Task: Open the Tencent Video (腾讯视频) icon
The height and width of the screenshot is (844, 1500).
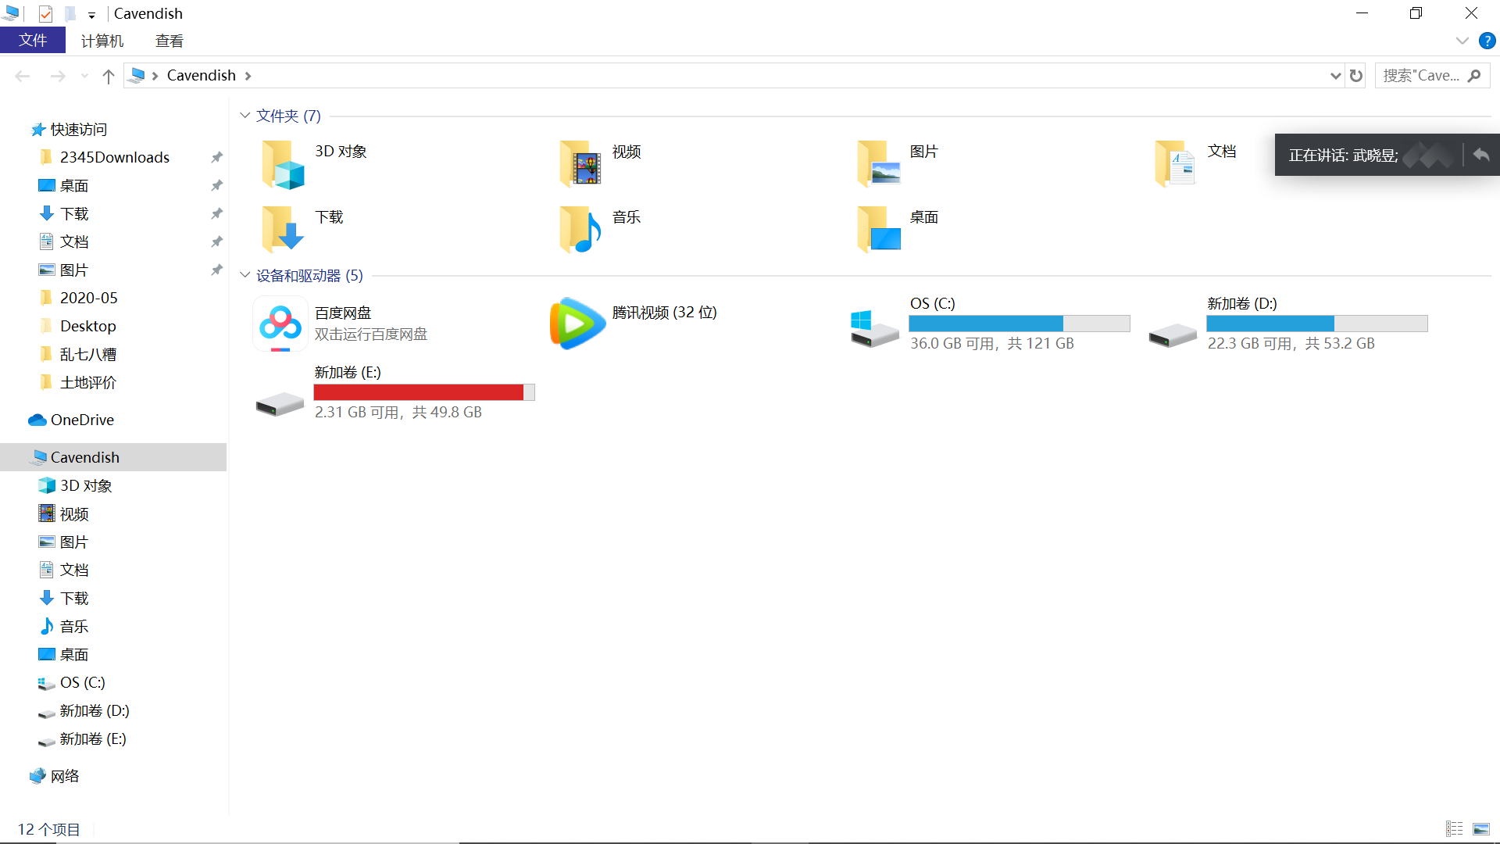Action: click(577, 324)
